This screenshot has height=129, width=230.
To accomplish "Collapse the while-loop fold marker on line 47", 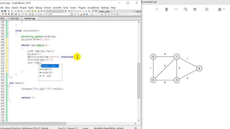I will point(8,48).
